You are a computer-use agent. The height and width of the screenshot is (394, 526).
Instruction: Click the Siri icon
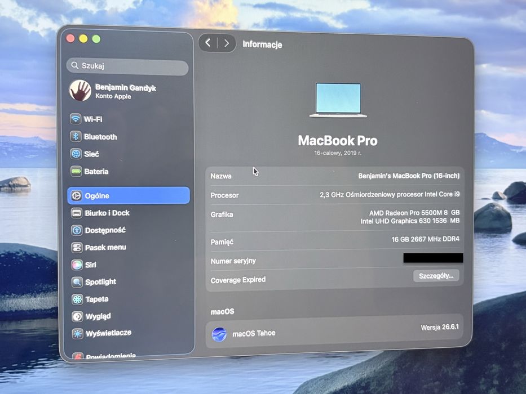coord(77,265)
